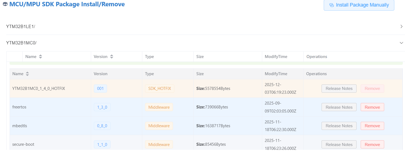405x152 pixels.
Task: Click version tag 001
Action: pyautogui.click(x=100, y=89)
